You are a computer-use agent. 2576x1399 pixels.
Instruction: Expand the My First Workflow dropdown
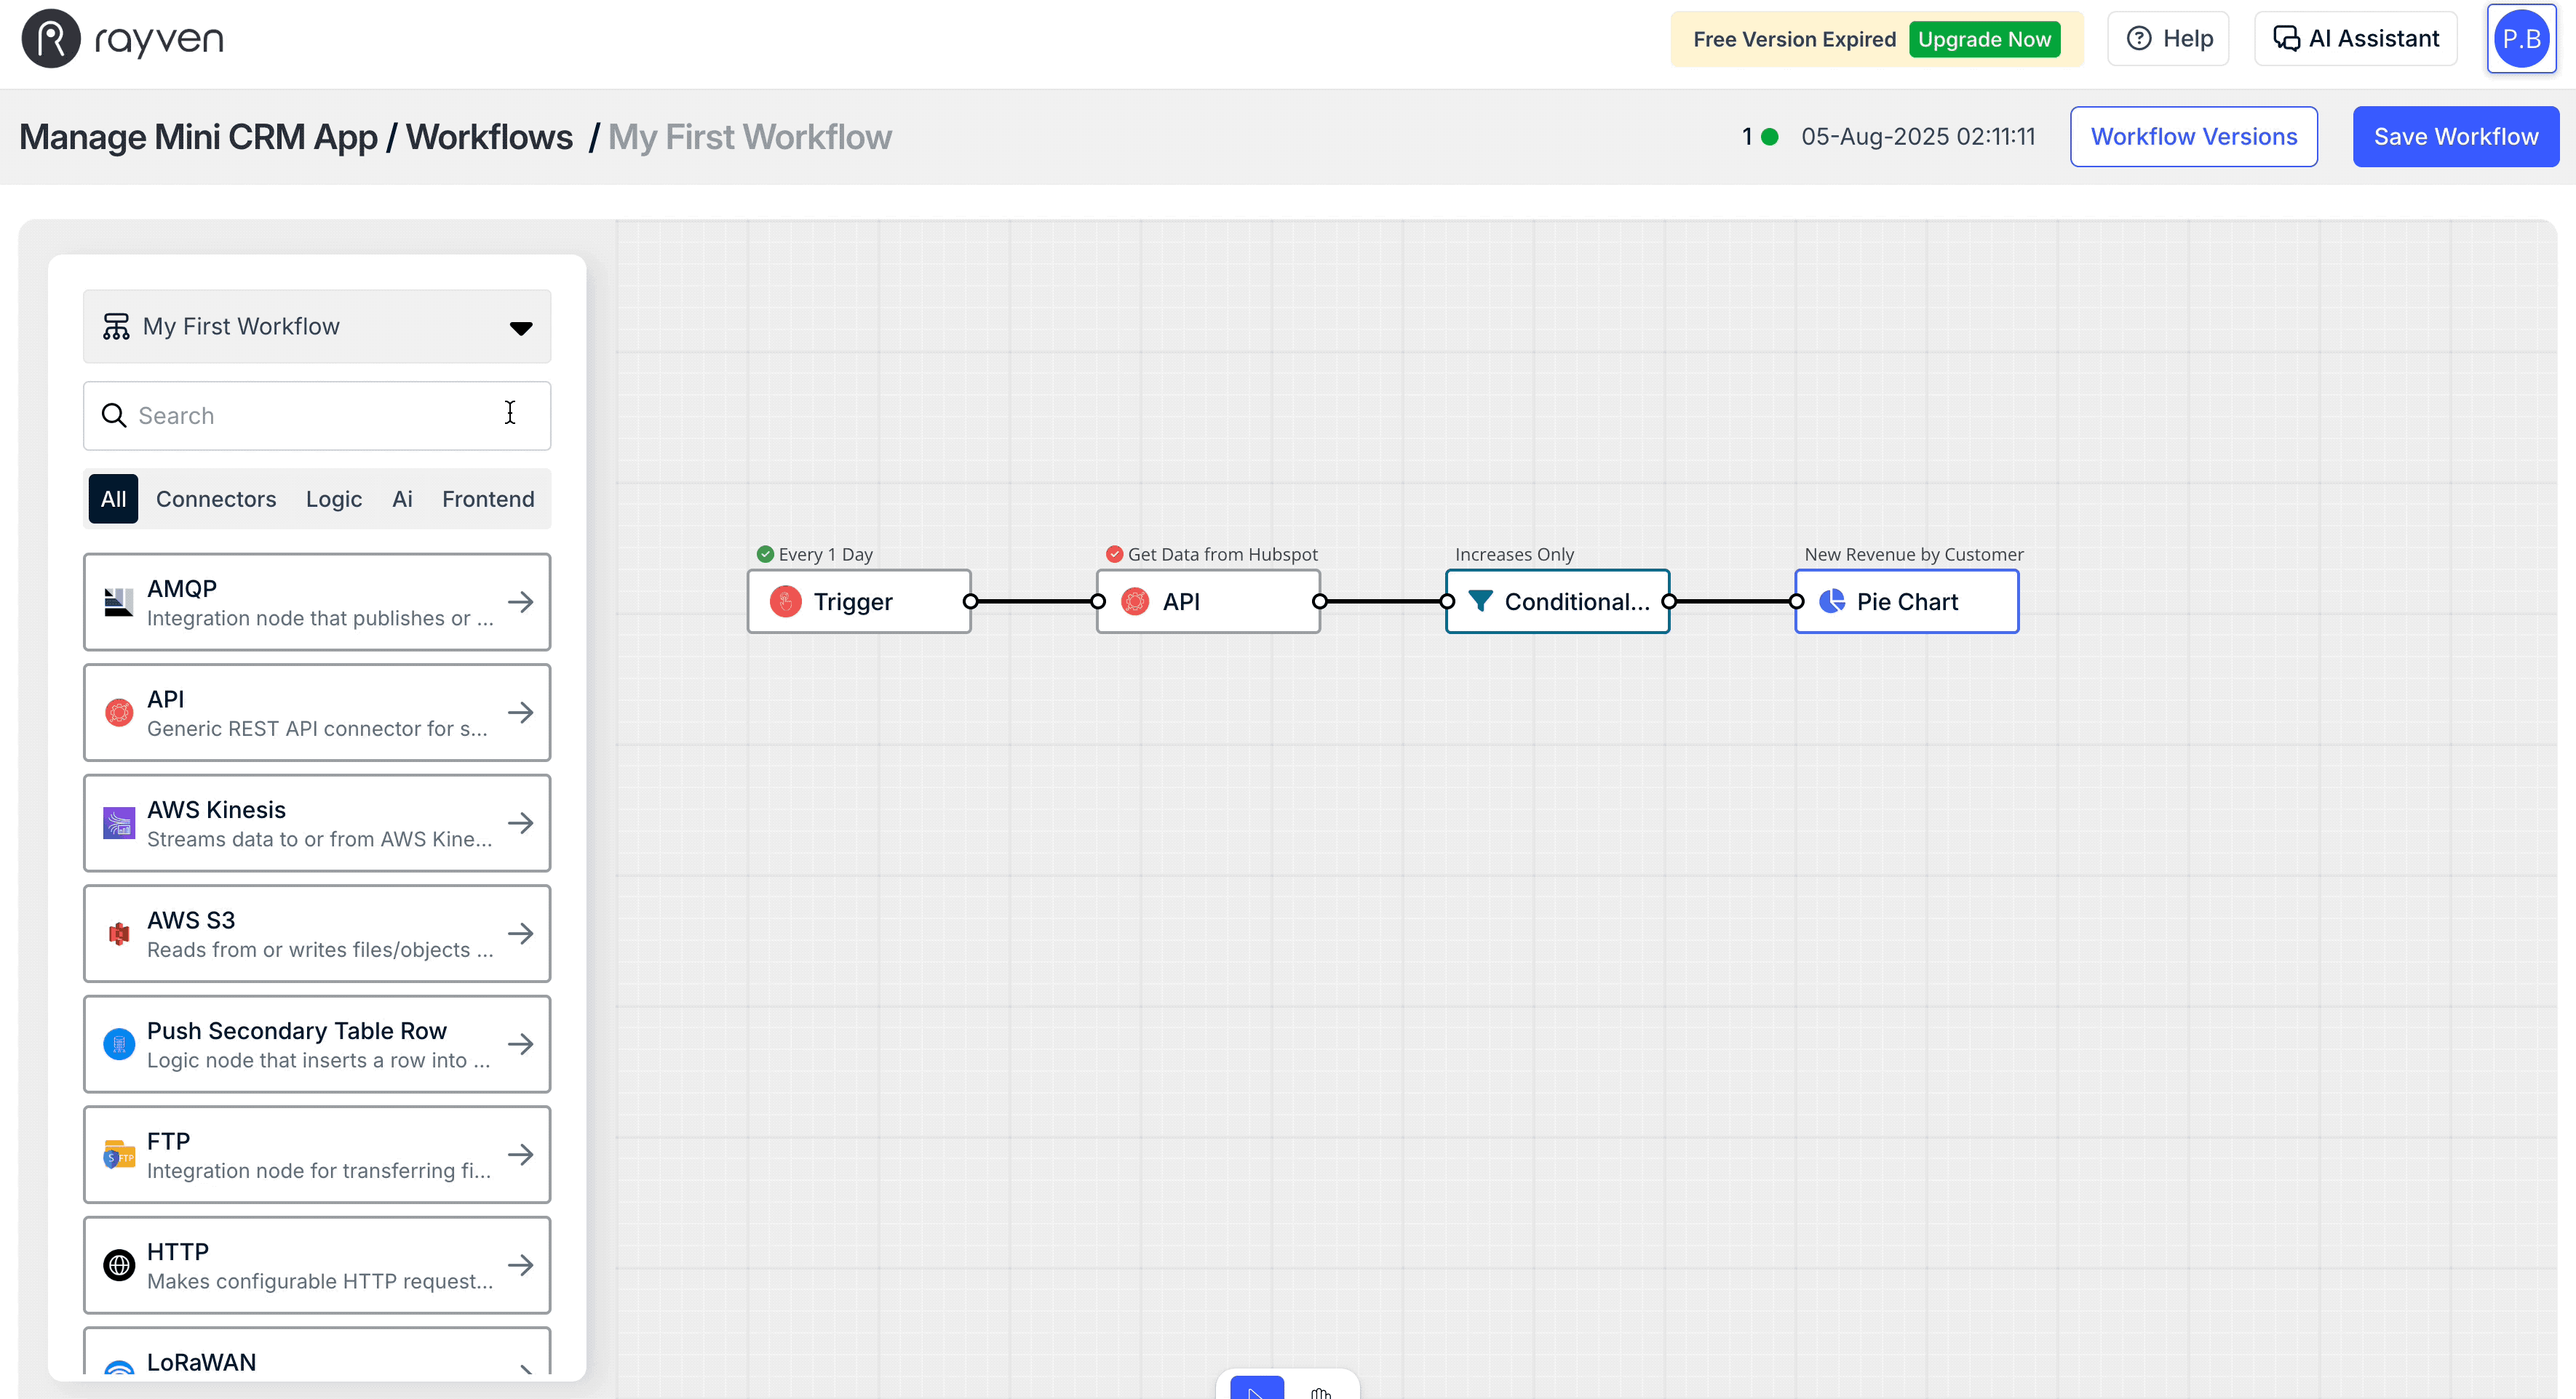[x=521, y=326]
